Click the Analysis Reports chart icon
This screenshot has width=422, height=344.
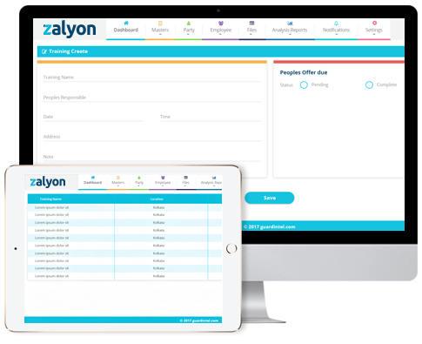[x=290, y=23]
